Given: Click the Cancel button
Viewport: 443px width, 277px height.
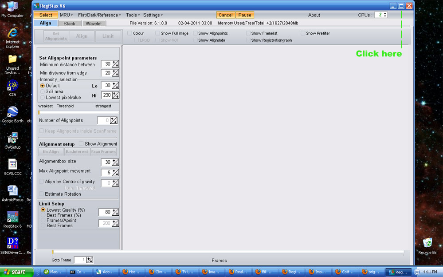Looking at the screenshot, I should (x=225, y=15).
